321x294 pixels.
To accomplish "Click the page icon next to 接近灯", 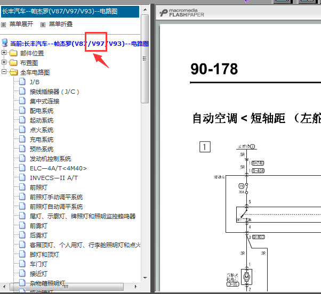I will click(x=22, y=273).
